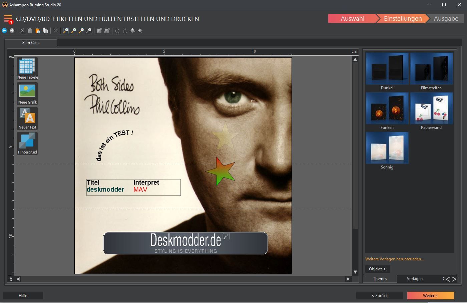Click the zoom out magnifier icon
Screen dimensions: 467x303
click(x=81, y=31)
